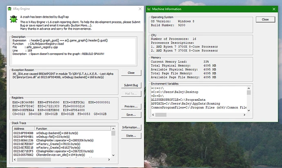The width and height of the screenshot is (282, 168).
Task: Click the GS=002B register value
Action: (x=100, y=114)
